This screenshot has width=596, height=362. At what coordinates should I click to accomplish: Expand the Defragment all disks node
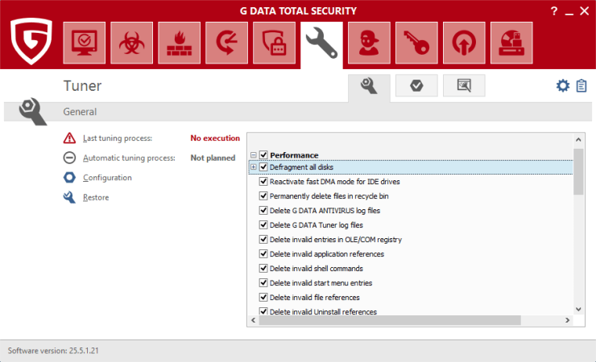click(x=254, y=167)
